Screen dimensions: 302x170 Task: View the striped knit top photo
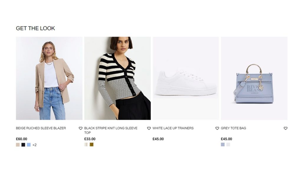(x=117, y=78)
